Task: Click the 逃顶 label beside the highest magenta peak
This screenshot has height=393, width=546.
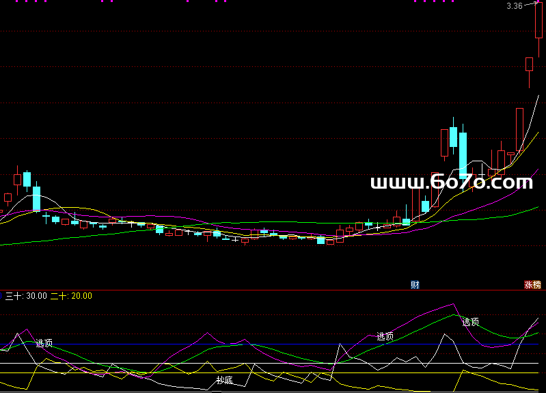Action: pyautogui.click(x=470, y=322)
